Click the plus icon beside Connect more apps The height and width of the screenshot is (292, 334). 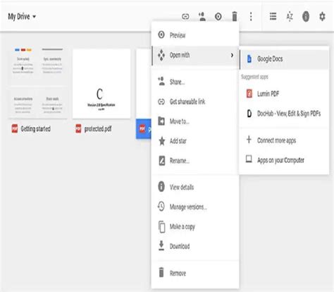249,140
